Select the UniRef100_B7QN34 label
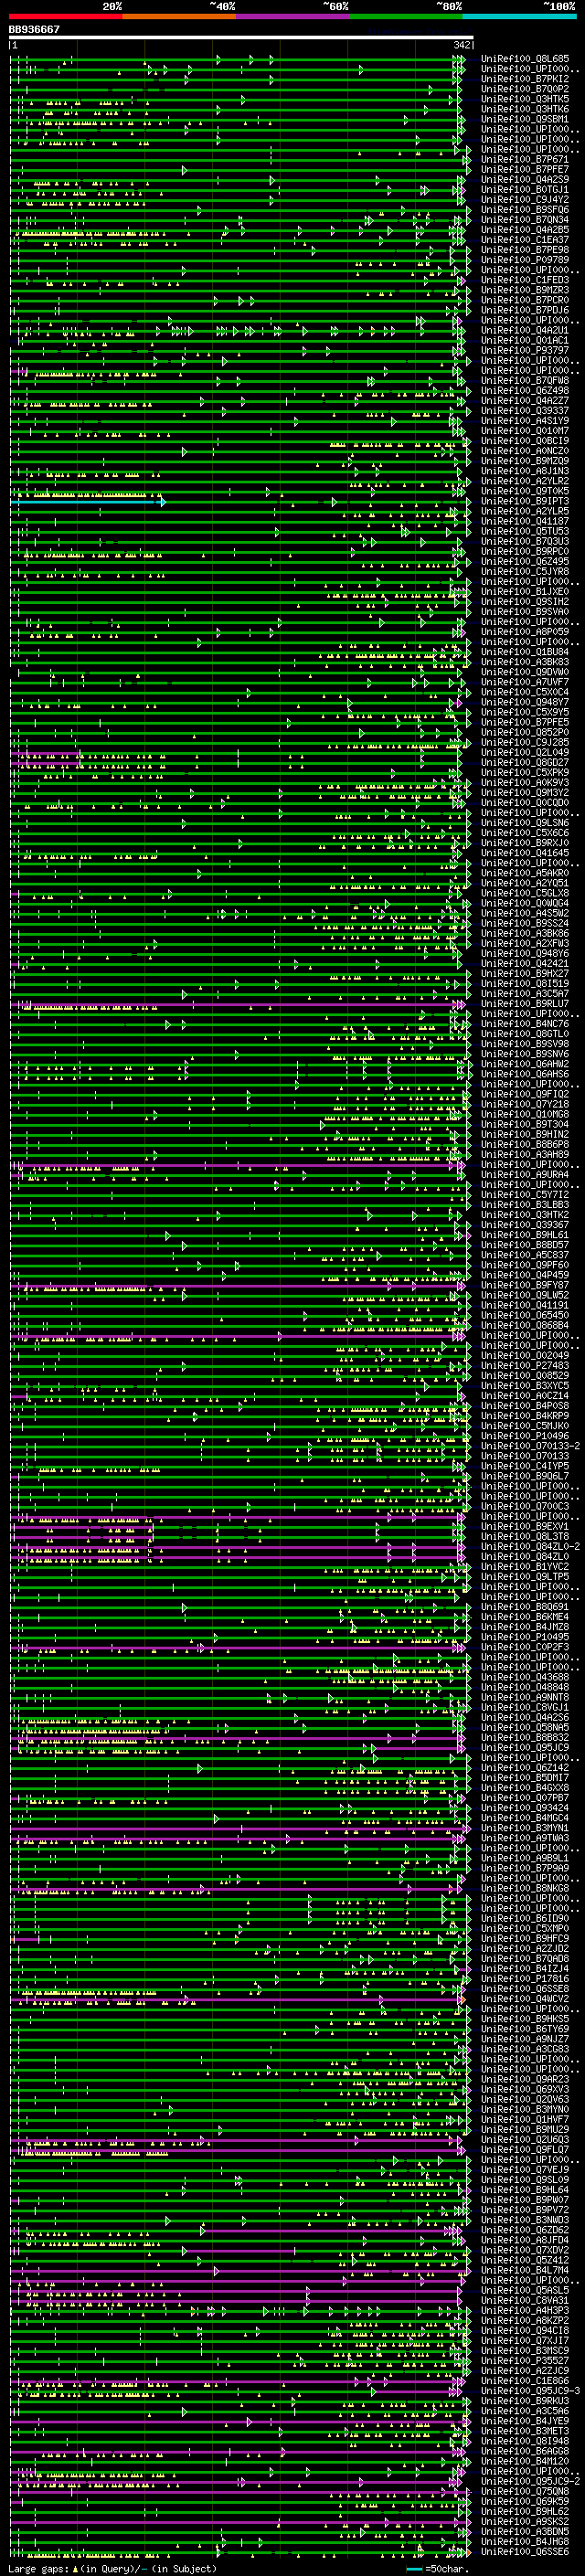The height and width of the screenshot is (2576, 585). tap(524, 219)
